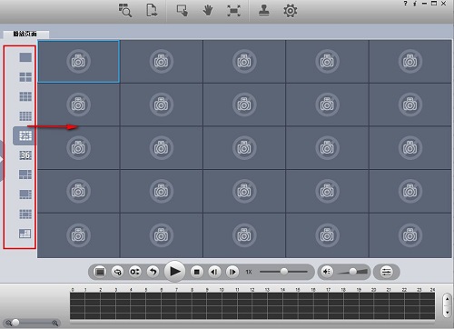Click the timeline scroll down arrow
The height and width of the screenshot is (329, 454).
click(448, 312)
